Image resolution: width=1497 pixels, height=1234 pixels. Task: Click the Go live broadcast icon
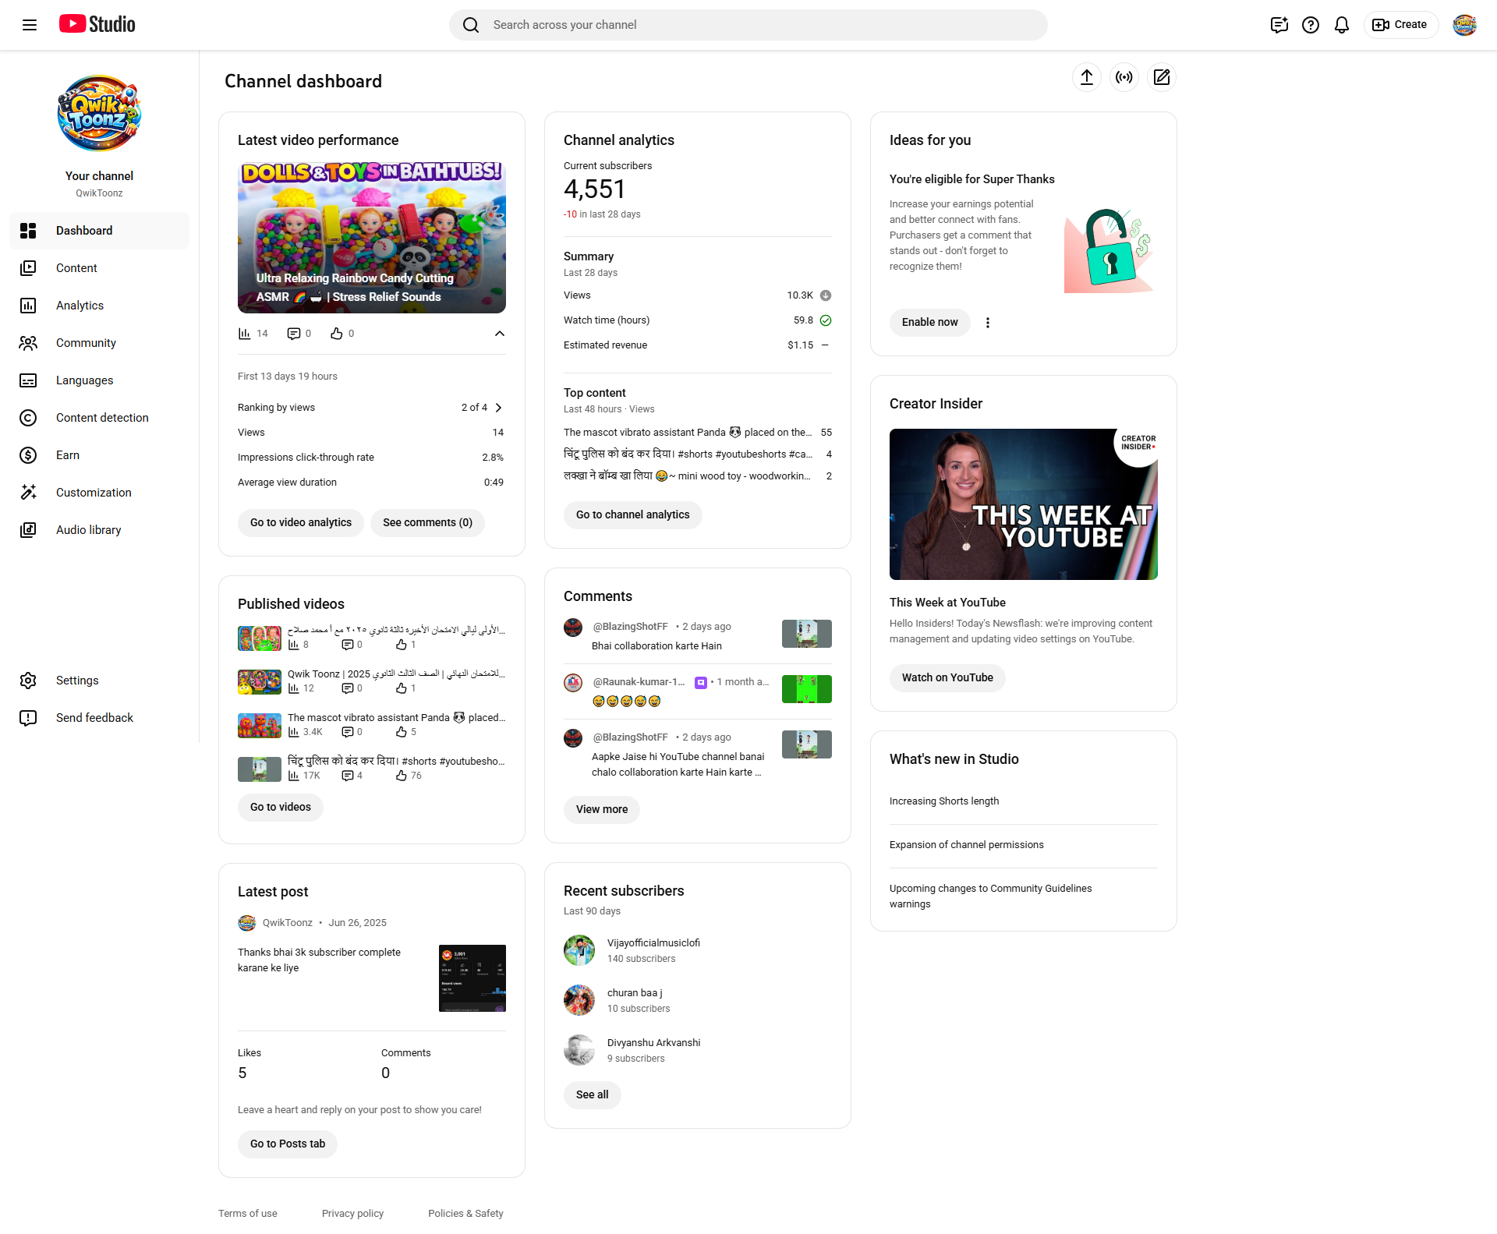point(1124,77)
